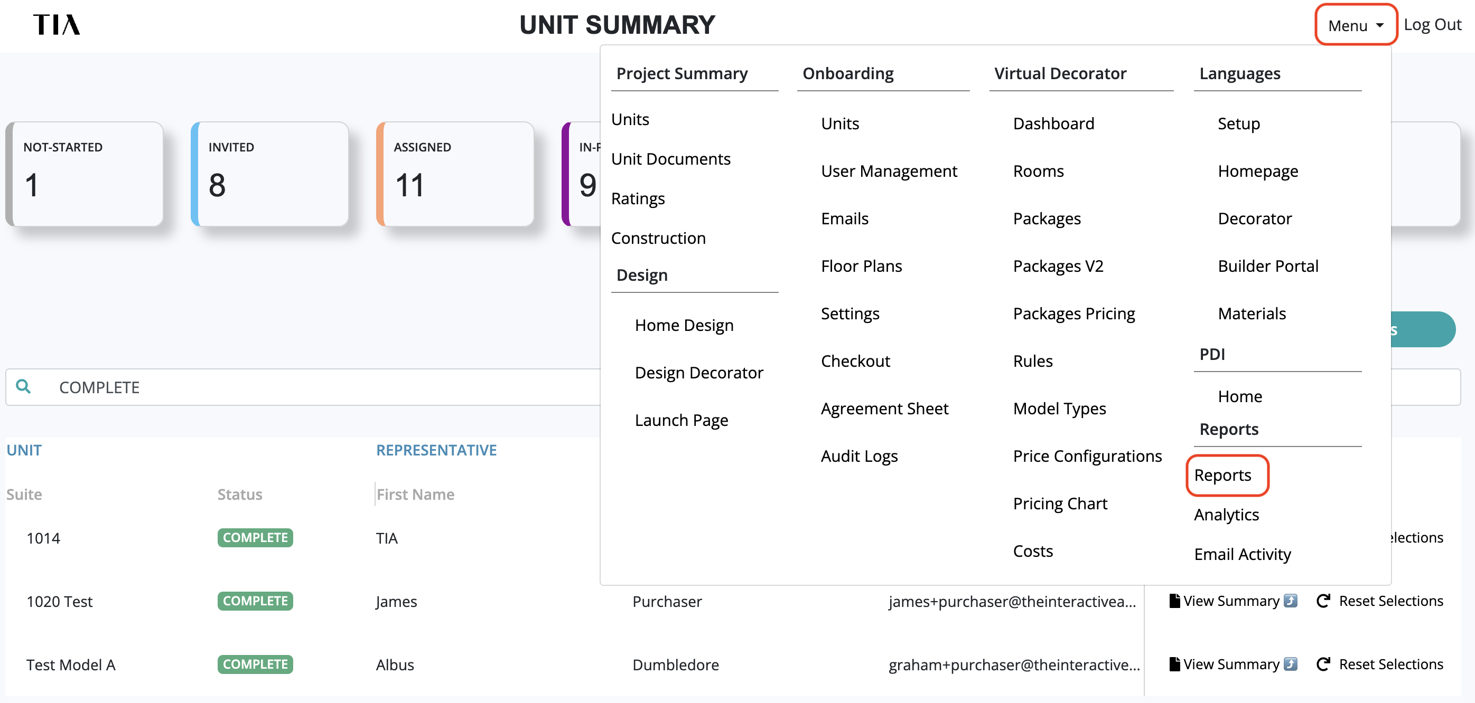Image resolution: width=1475 pixels, height=703 pixels.
Task: Open Units under Project Summary
Action: 630,119
